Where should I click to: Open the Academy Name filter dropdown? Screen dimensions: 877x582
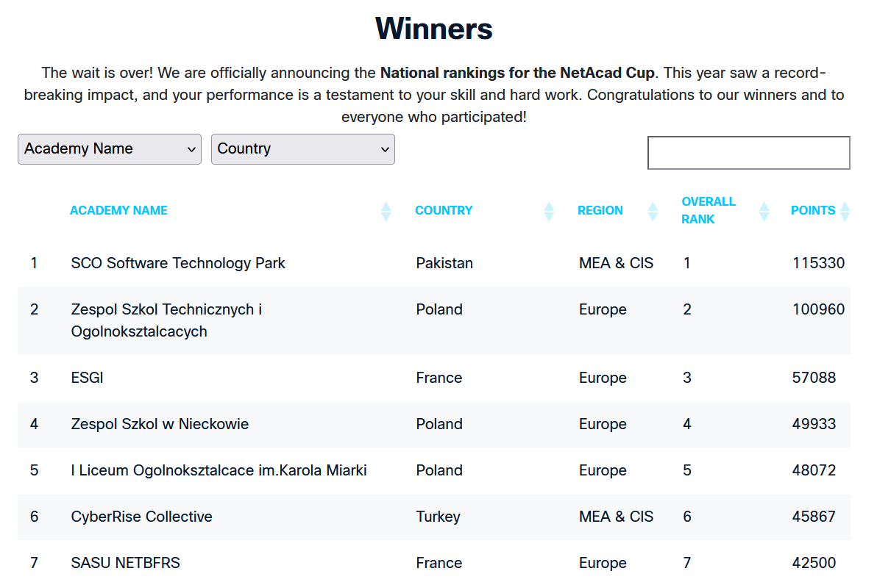click(x=110, y=149)
